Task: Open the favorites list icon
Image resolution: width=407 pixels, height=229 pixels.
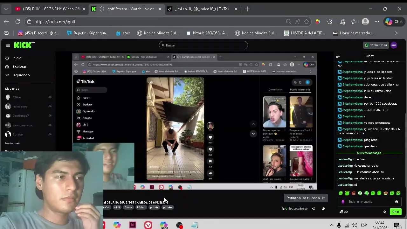Action: (354, 22)
